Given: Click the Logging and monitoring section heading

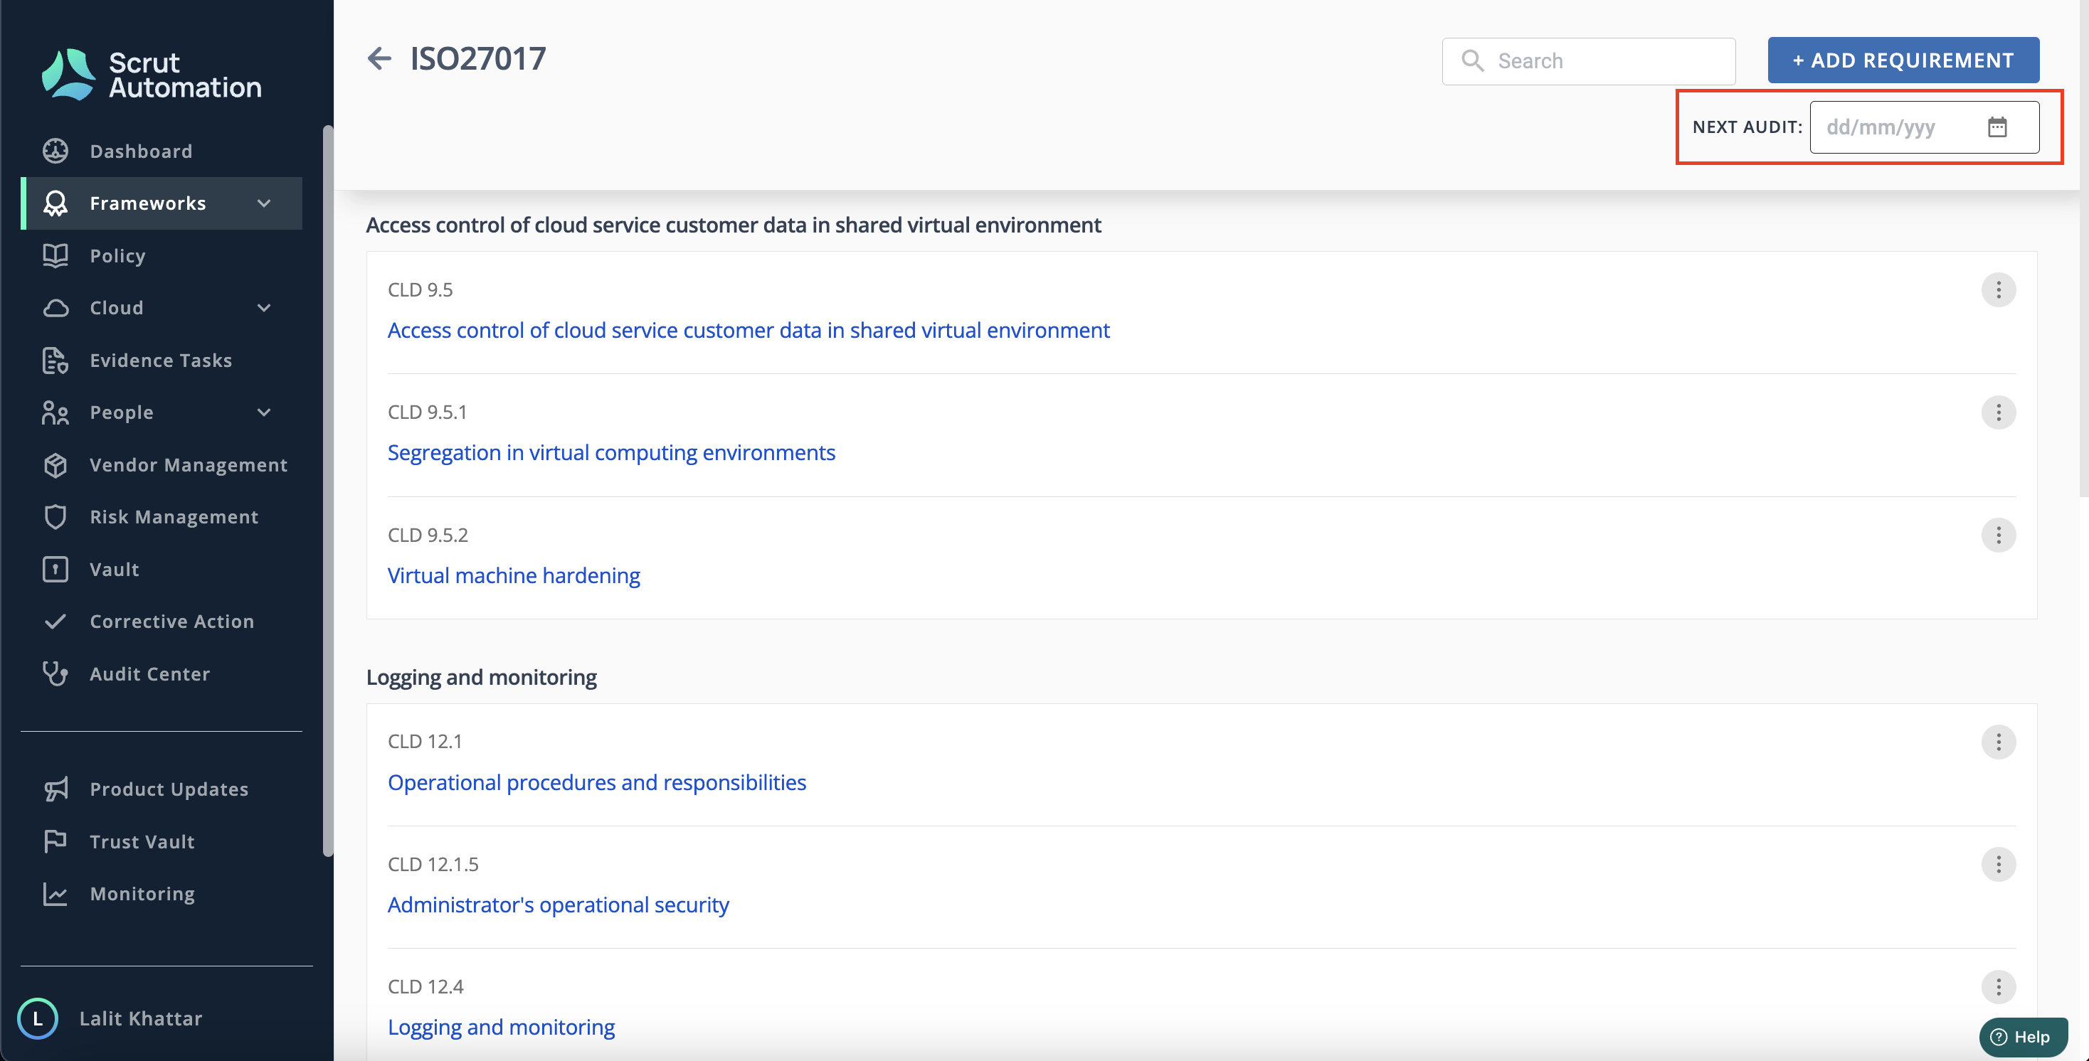Looking at the screenshot, I should (482, 677).
